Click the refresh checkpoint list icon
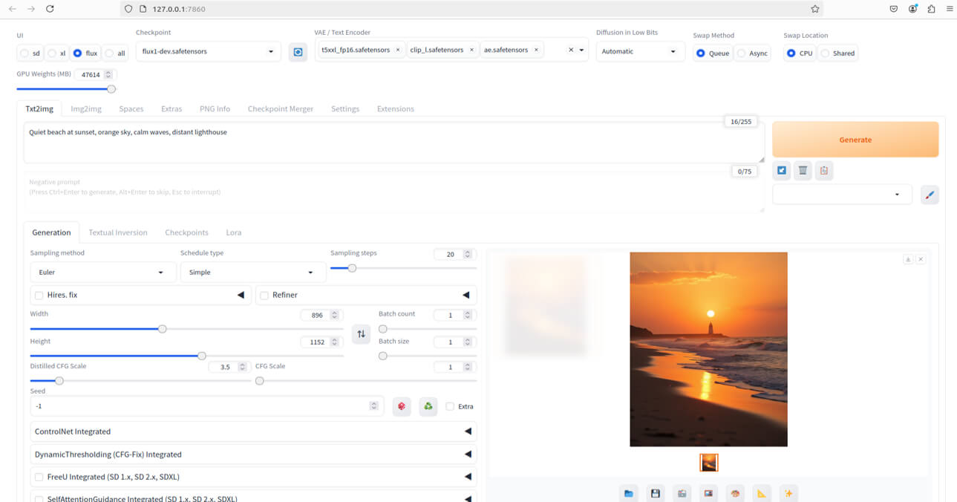Image resolution: width=957 pixels, height=502 pixels. (x=298, y=52)
